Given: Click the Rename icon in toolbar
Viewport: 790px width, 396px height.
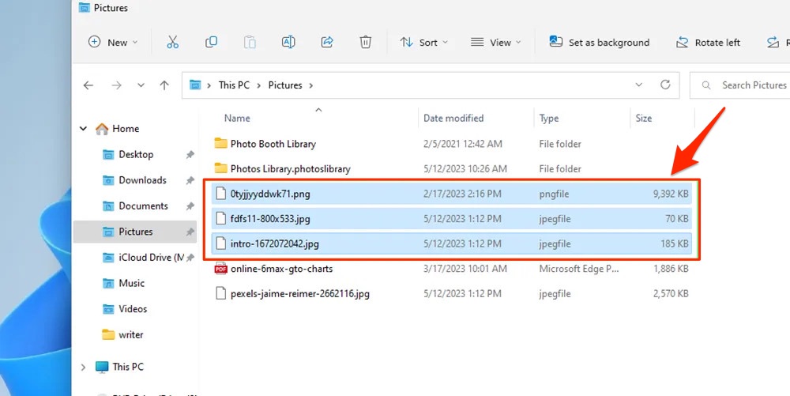Looking at the screenshot, I should (x=288, y=43).
